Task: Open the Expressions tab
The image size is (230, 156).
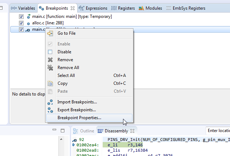Action: click(93, 8)
